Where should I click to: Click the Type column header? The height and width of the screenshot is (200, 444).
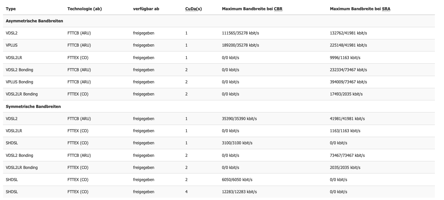pos(11,9)
